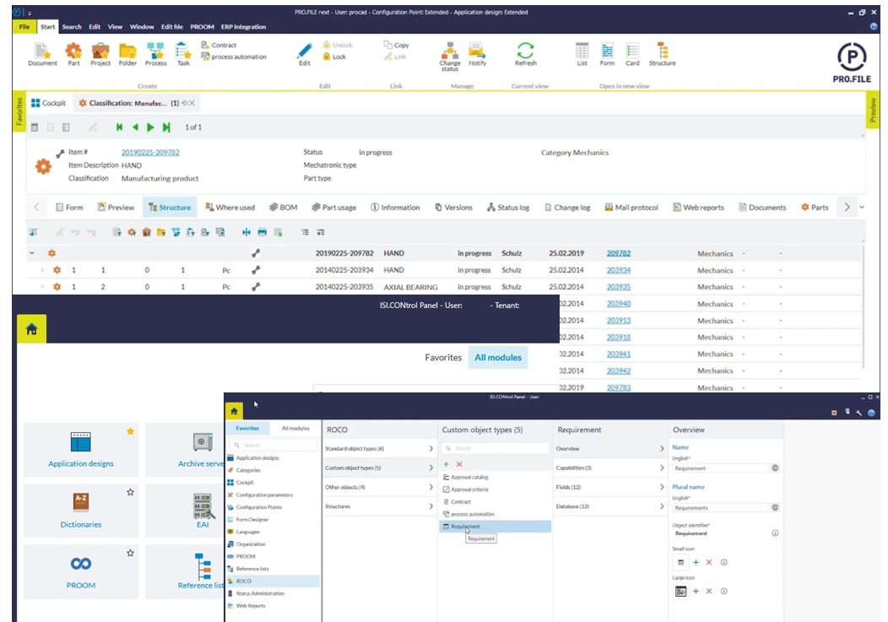888x622 pixels.
Task: Open item number link 20190225-209782
Action: pos(150,153)
